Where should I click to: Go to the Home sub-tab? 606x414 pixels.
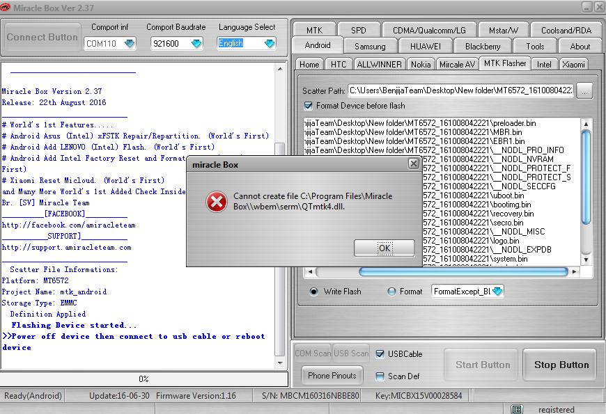coord(309,65)
